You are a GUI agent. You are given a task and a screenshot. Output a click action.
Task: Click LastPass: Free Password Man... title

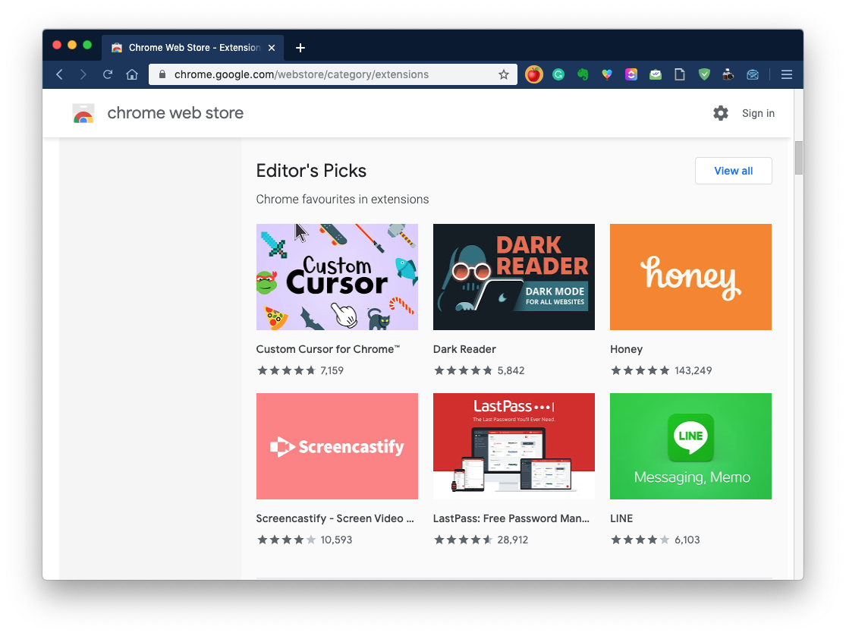(x=511, y=518)
